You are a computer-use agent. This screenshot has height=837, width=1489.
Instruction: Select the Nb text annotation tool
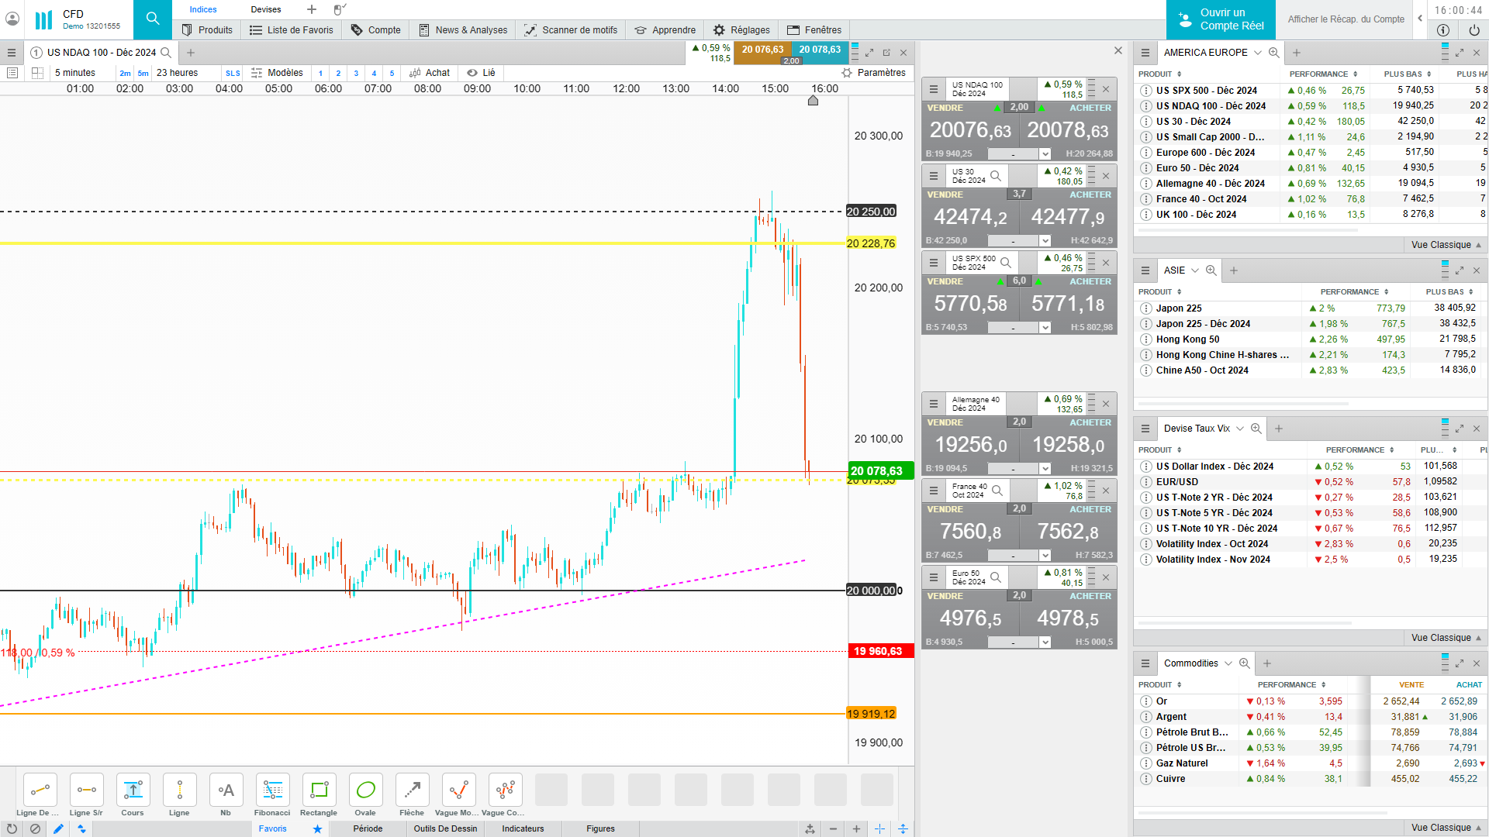(226, 790)
